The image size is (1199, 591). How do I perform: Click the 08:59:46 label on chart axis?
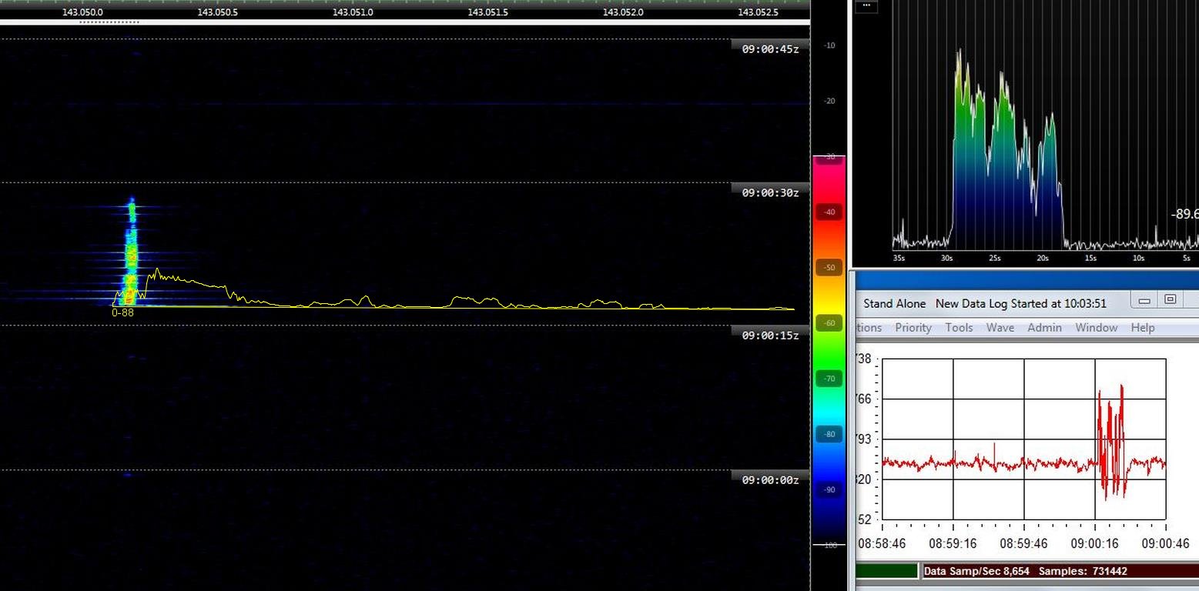pos(1023,543)
